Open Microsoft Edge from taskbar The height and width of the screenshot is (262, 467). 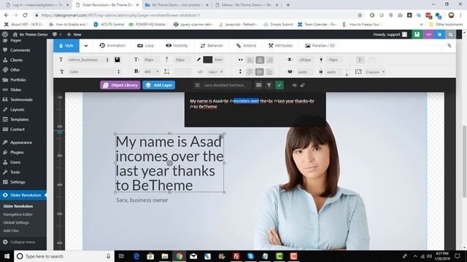point(136,256)
